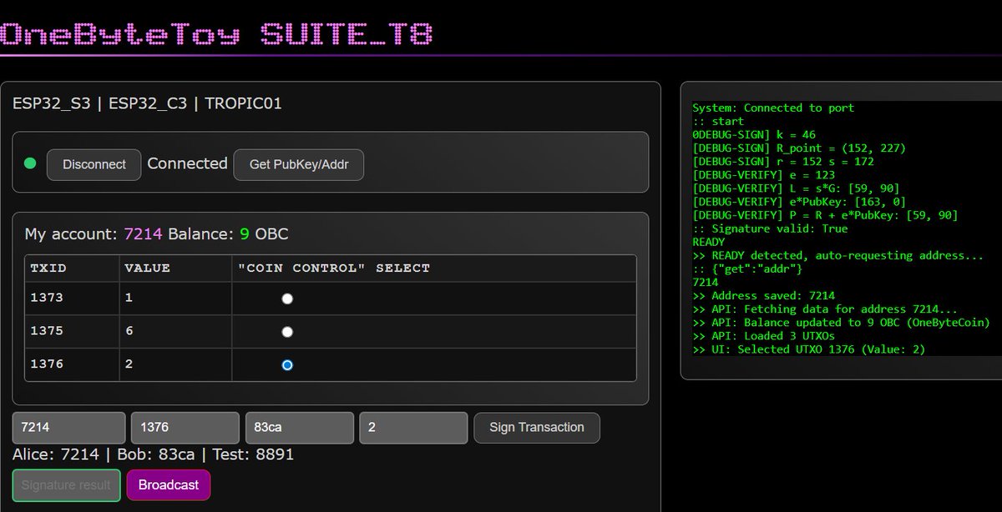Click the Connected status text
1002x512 pixels.
pyautogui.click(x=187, y=163)
